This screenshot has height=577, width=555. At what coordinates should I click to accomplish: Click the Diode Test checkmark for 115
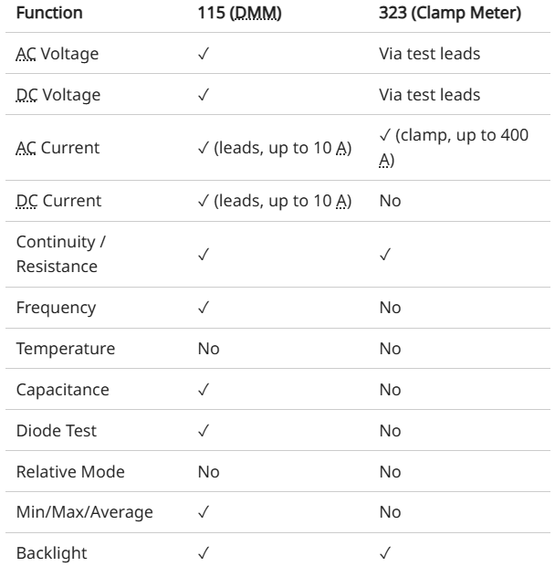tap(204, 431)
